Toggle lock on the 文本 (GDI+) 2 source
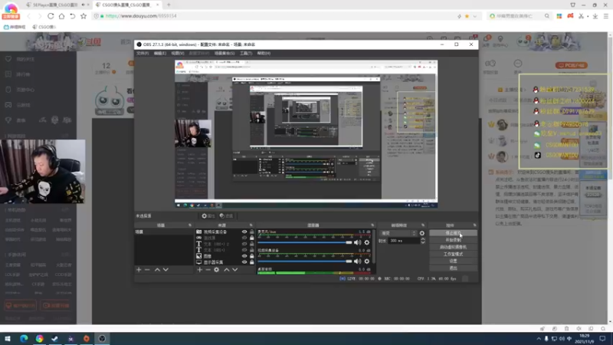613x345 pixels. (252, 244)
